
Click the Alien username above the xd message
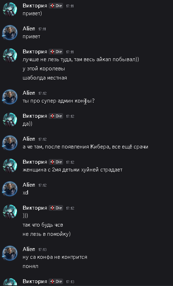pyautogui.click(x=29, y=185)
